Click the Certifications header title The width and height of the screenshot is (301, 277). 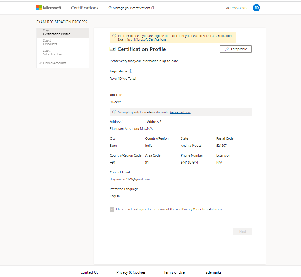tap(85, 8)
